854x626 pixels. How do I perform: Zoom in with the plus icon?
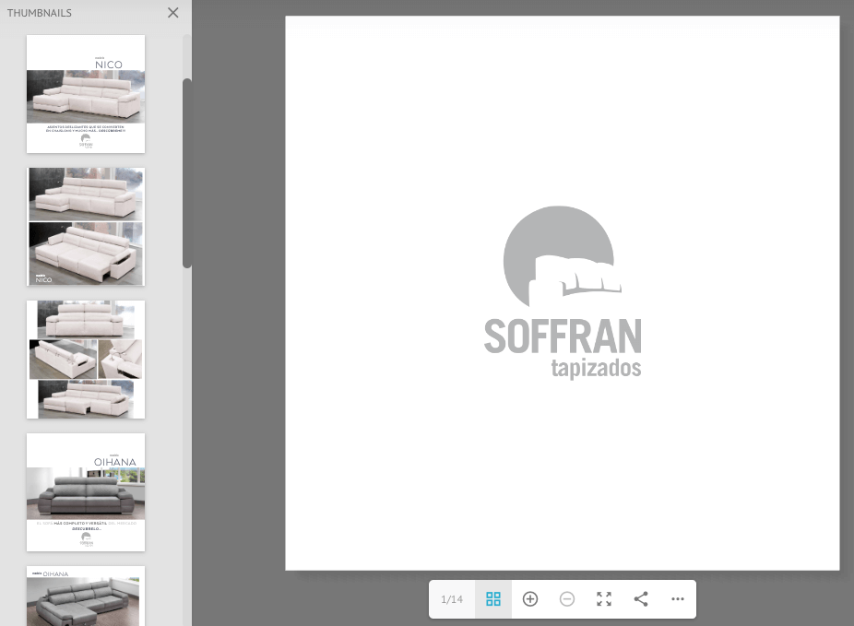tap(530, 599)
